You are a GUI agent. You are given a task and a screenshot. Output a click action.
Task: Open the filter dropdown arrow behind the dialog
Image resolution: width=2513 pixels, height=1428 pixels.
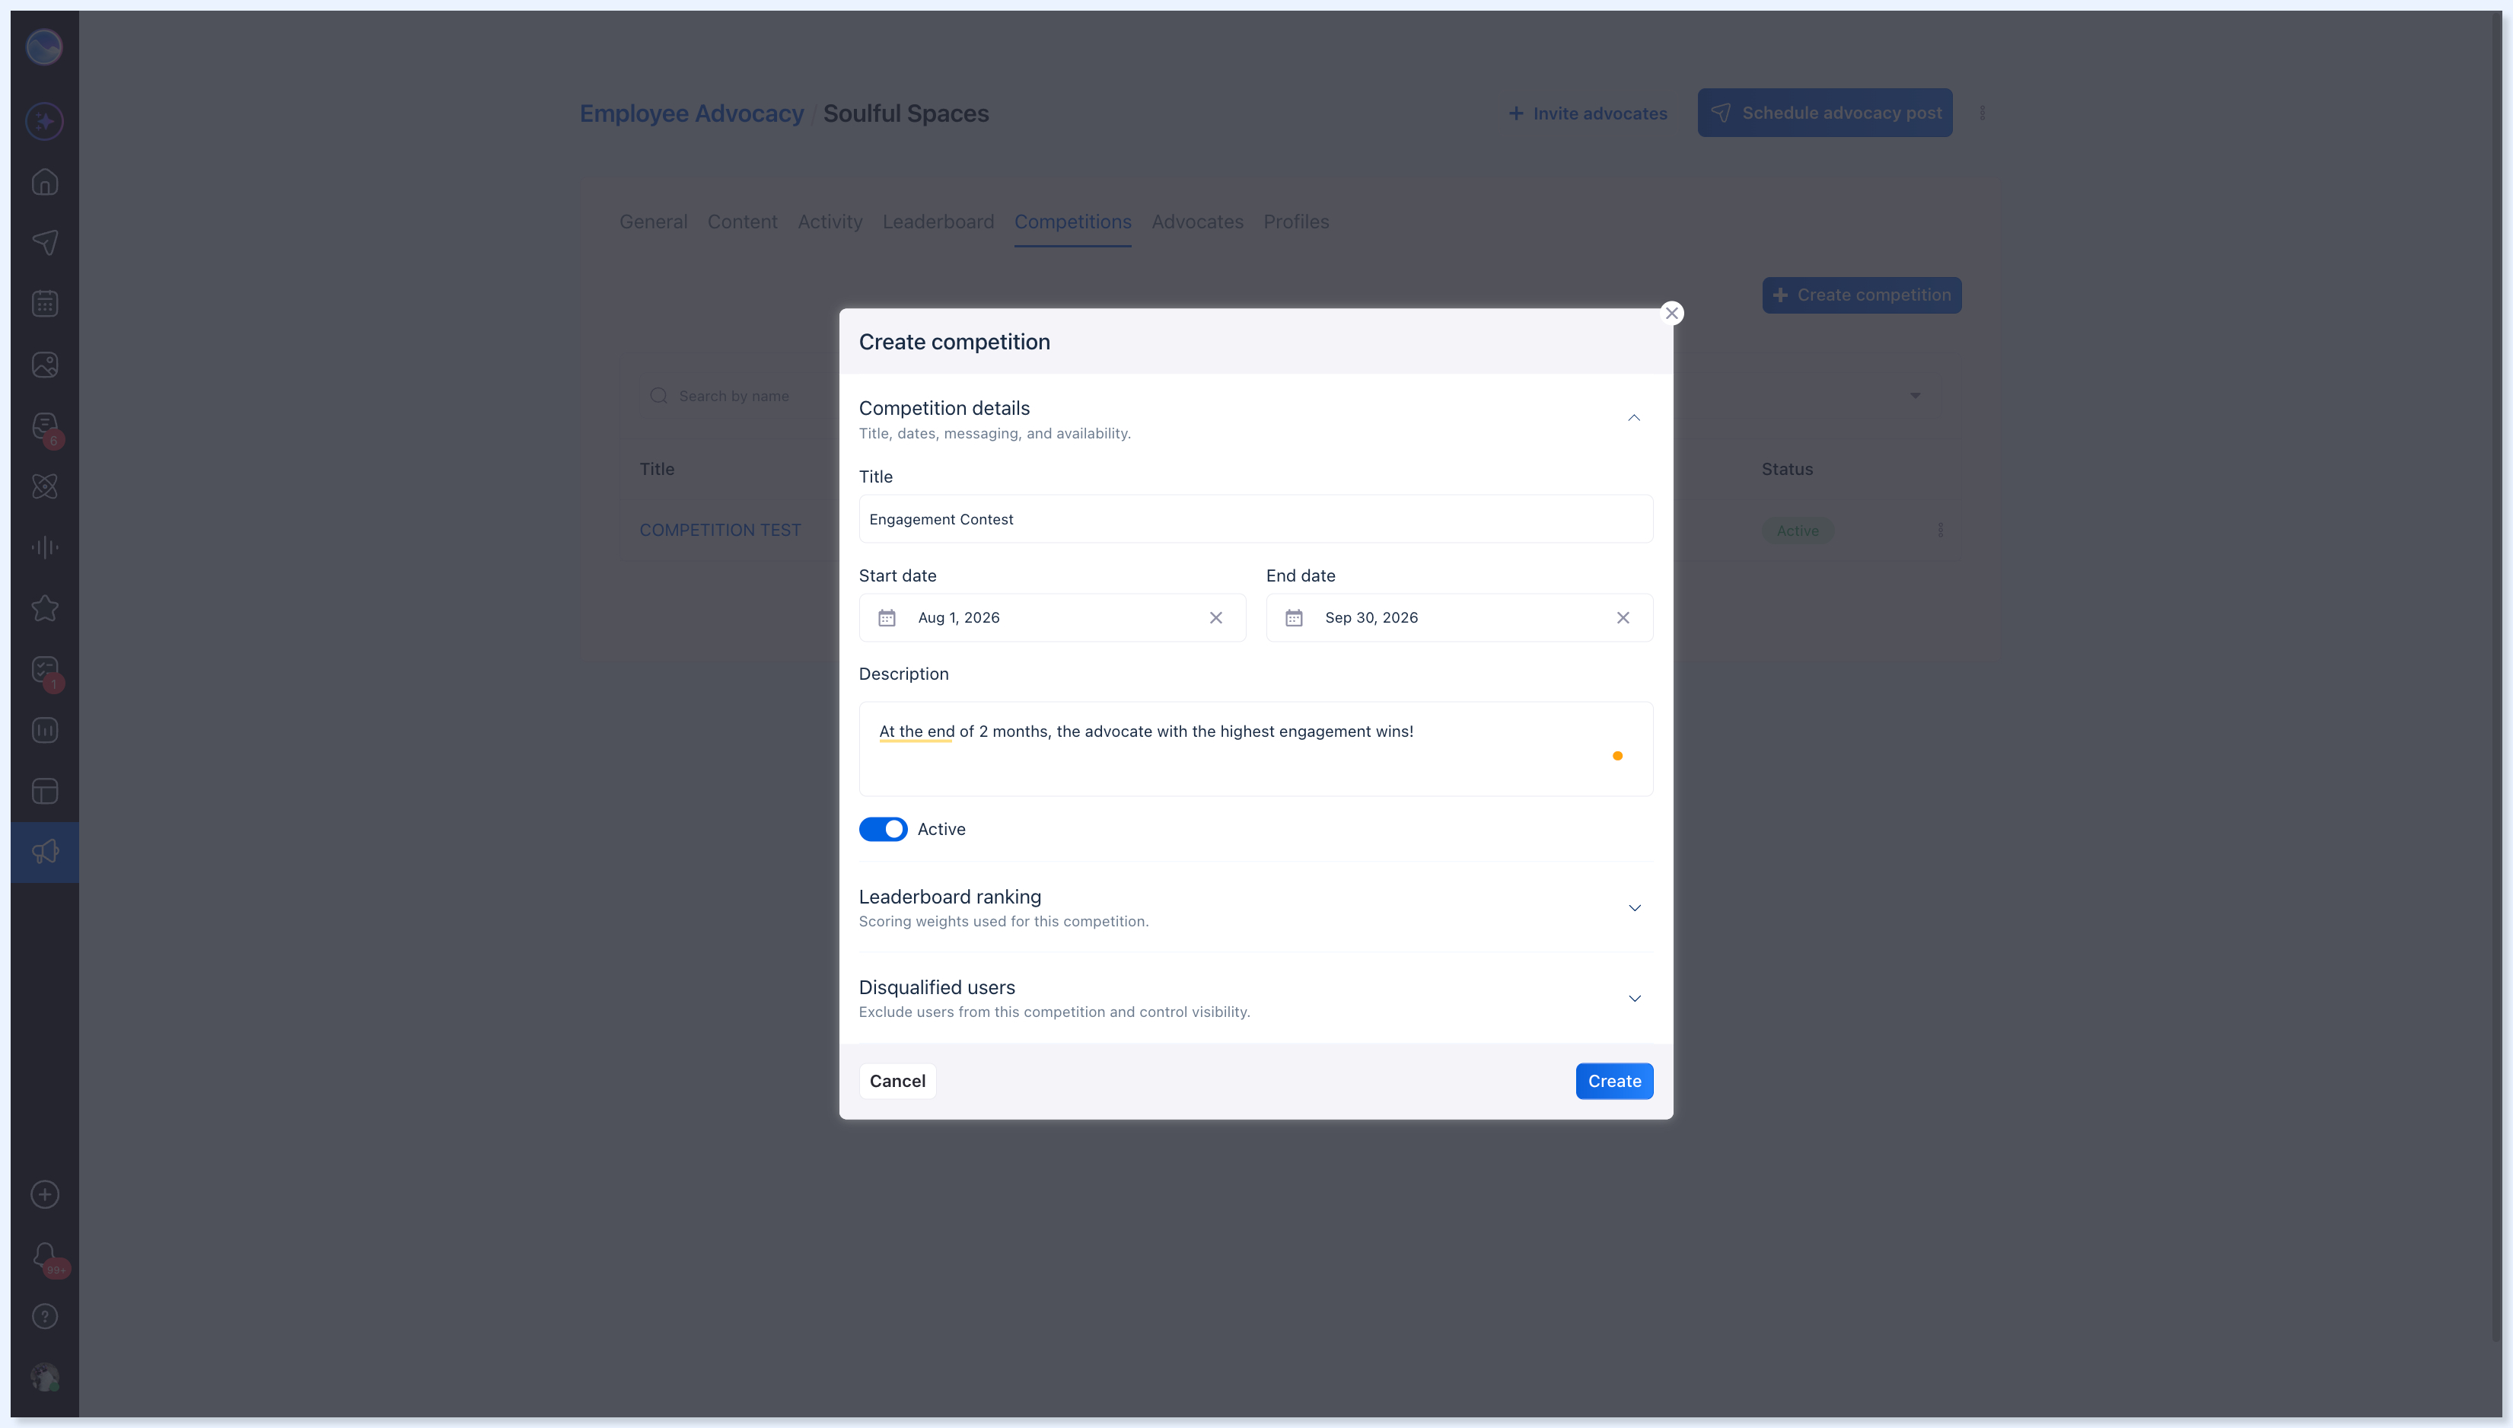point(1915,397)
